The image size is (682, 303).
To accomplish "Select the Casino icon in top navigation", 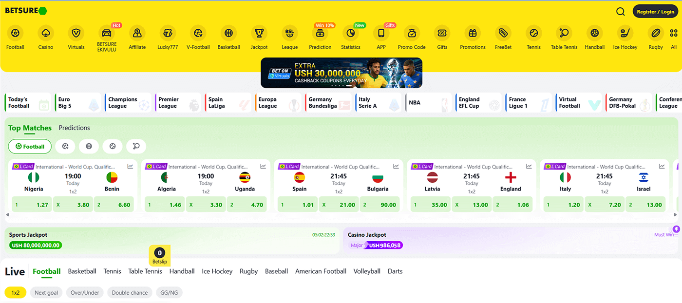I will [45, 33].
